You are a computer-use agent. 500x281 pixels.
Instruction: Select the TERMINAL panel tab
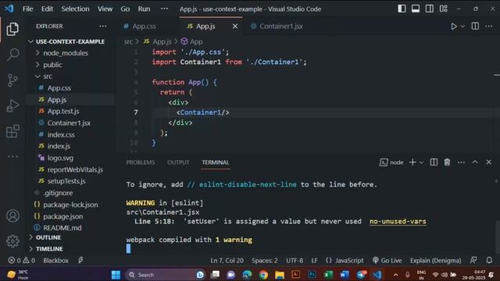click(216, 162)
